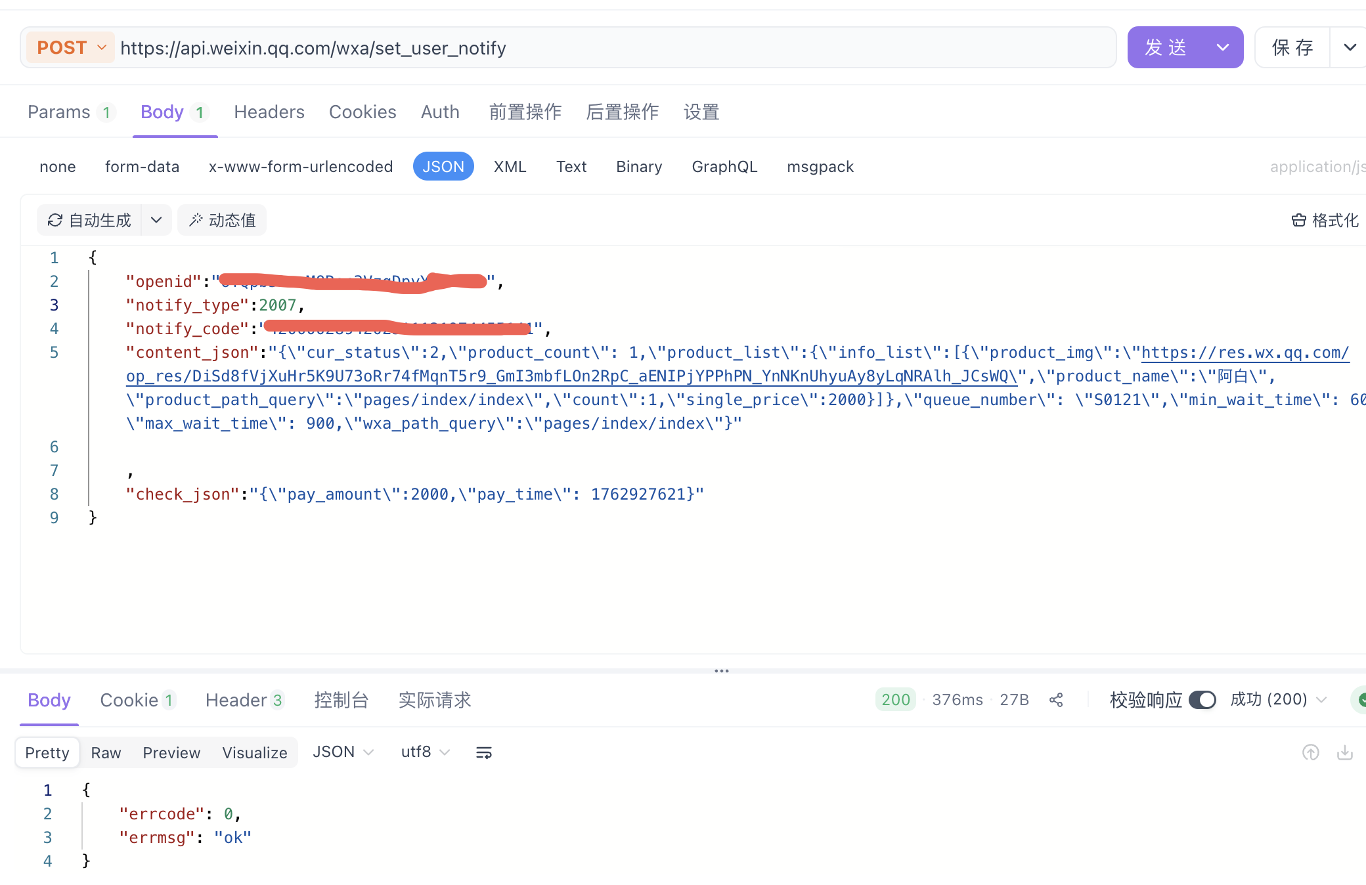The height and width of the screenshot is (885, 1366).
Task: Open the res.wx.qq.com image link
Action: [1245, 353]
